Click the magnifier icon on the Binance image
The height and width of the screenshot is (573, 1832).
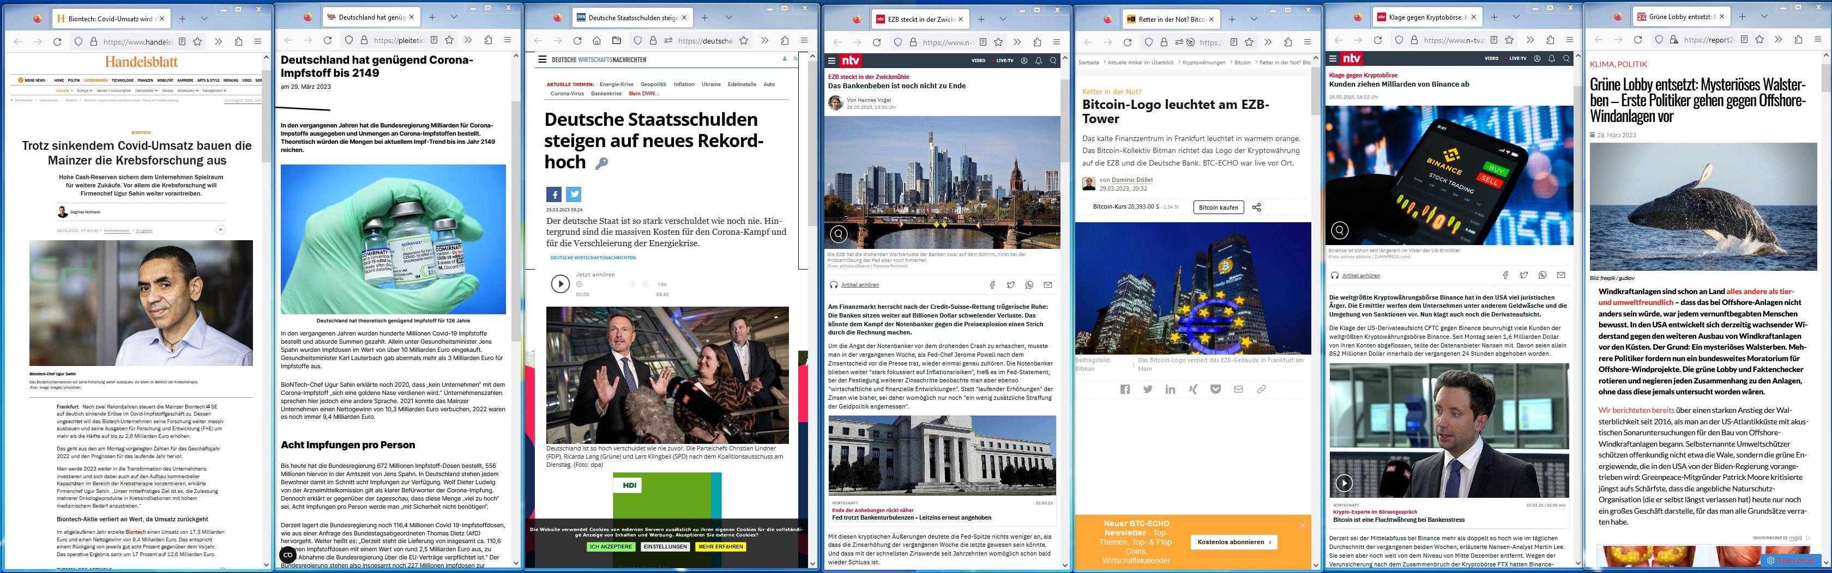pos(1339,230)
